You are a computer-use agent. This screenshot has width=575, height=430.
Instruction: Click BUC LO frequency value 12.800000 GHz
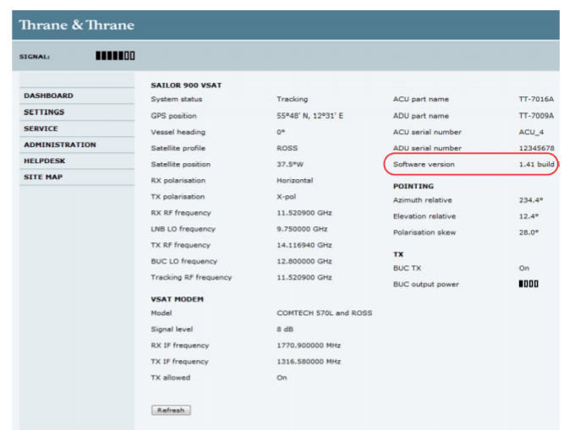(304, 261)
